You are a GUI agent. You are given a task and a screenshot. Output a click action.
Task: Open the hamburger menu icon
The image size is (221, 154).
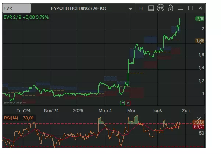[x=181, y=8]
